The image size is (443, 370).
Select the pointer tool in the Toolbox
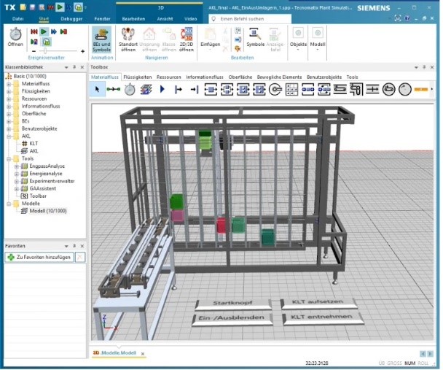(97, 89)
